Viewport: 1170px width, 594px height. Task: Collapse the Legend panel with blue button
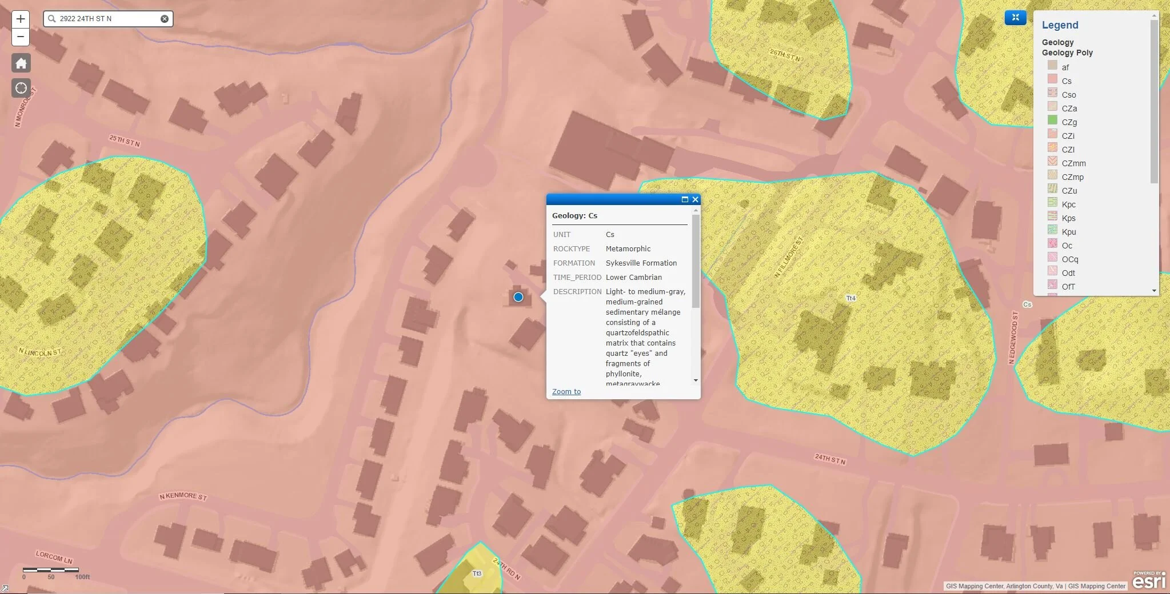(1015, 18)
